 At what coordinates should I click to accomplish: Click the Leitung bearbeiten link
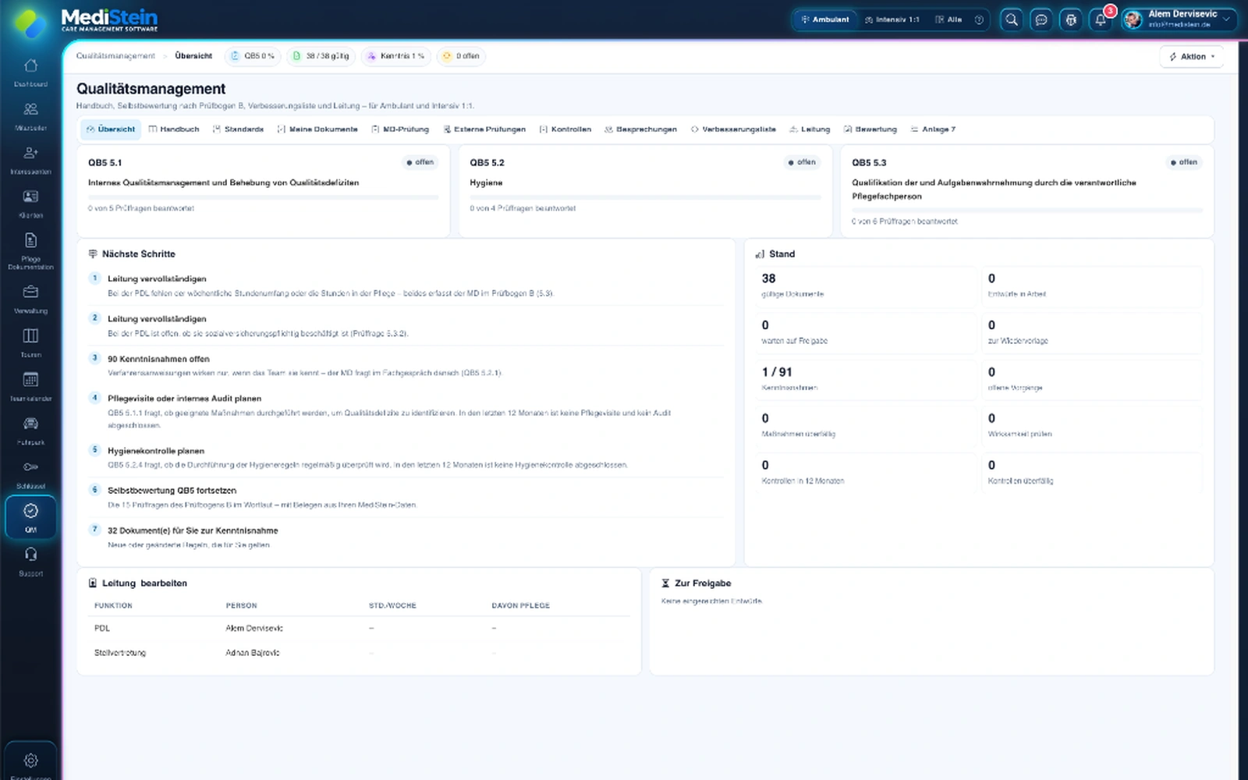164,583
